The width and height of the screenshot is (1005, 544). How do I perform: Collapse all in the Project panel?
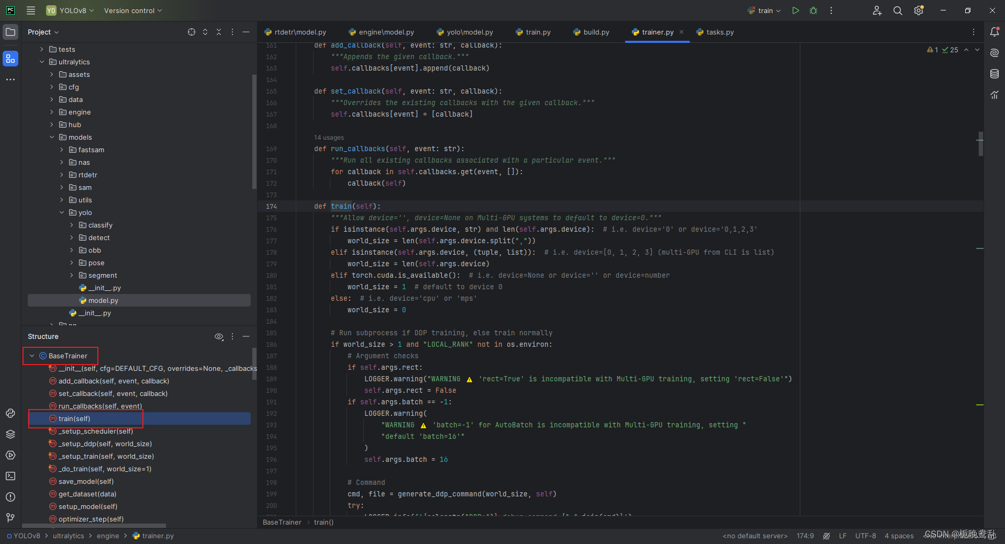tap(219, 32)
